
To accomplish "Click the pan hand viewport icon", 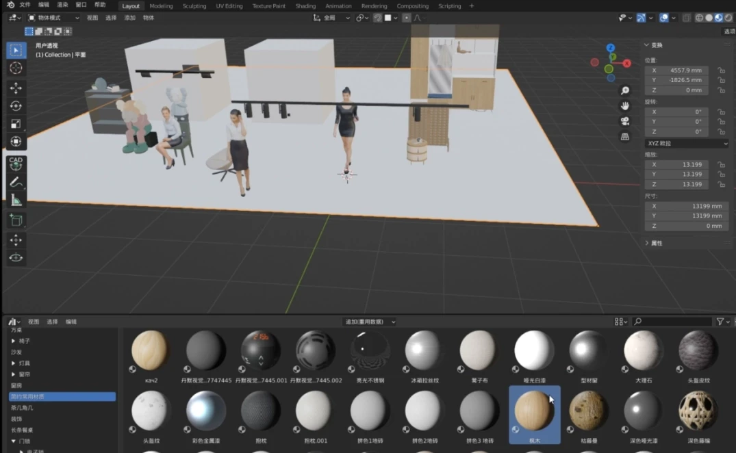I will click(625, 105).
